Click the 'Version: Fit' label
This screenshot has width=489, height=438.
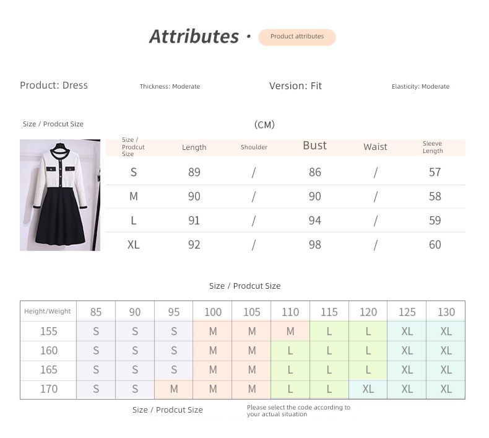(295, 86)
